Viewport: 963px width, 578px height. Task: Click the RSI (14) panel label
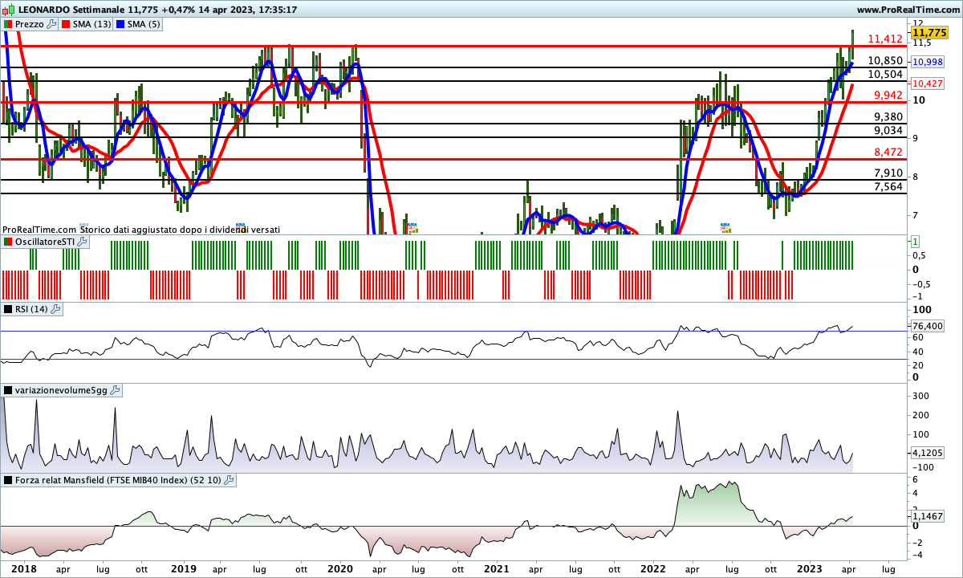[x=31, y=309]
